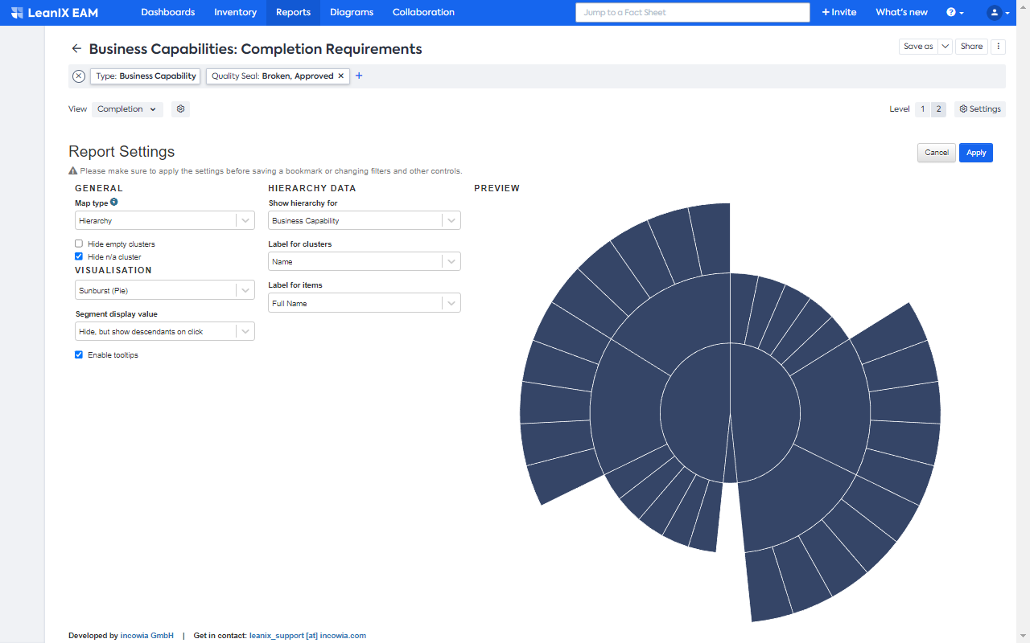Open the help question mark menu
Viewport: 1030px width, 643px height.
(955, 13)
